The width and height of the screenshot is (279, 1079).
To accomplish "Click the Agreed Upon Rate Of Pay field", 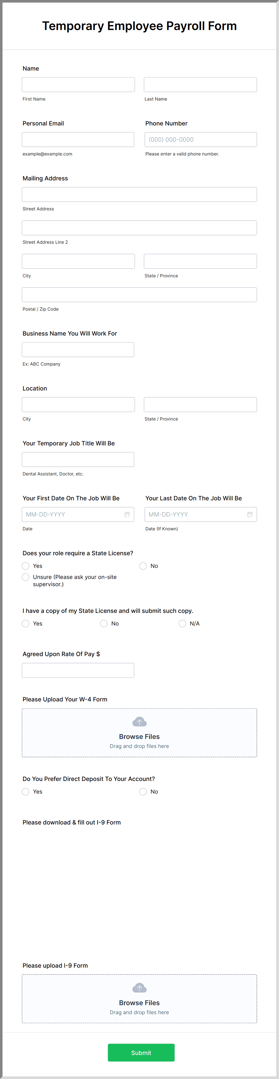I will pyautogui.click(x=78, y=670).
